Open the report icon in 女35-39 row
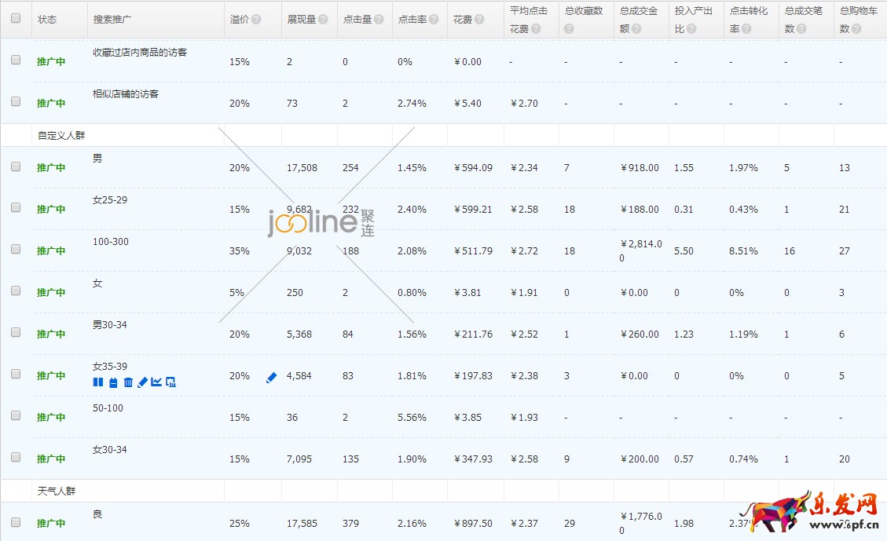The image size is (887, 541). pos(170,382)
